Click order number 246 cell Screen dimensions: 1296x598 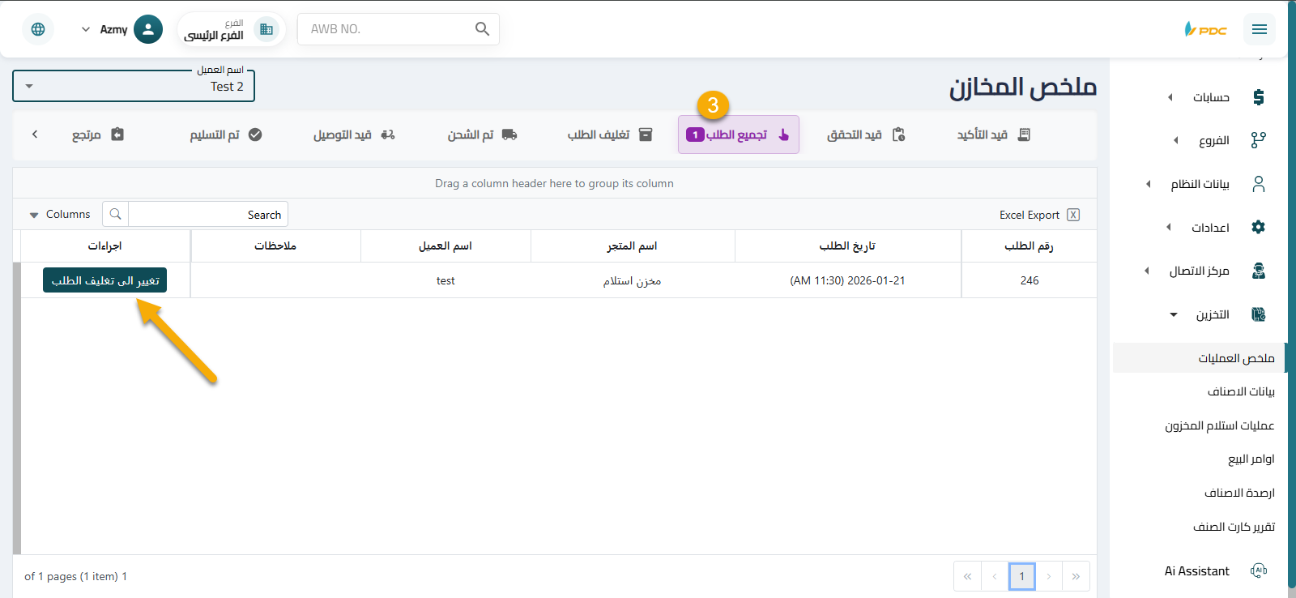coord(1030,280)
